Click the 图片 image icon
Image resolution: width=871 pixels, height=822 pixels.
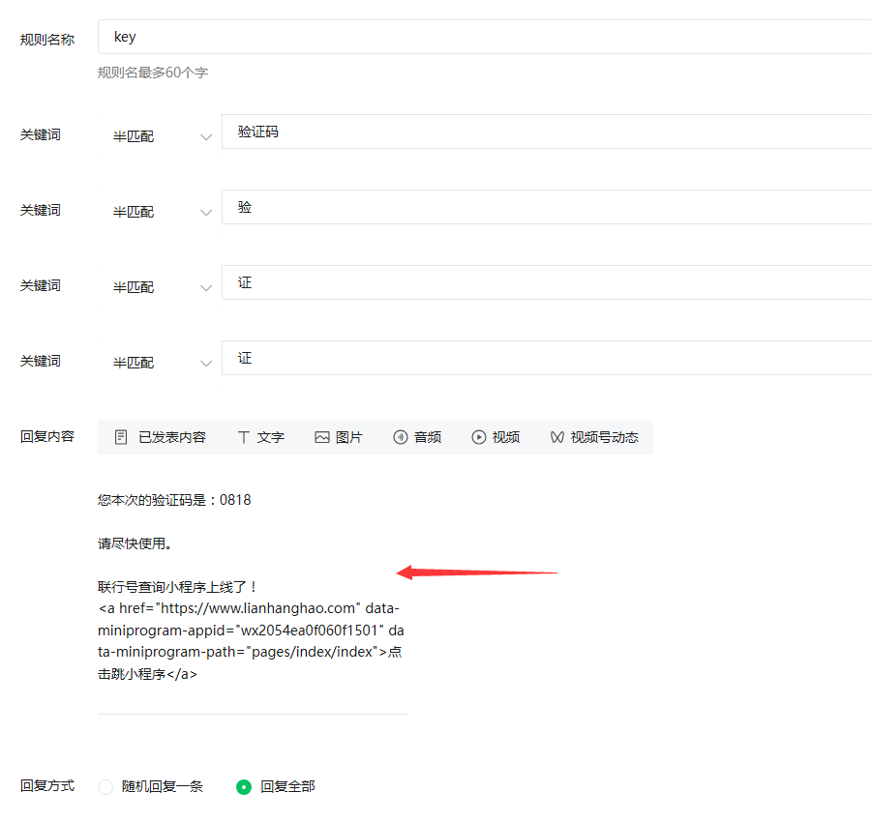click(x=322, y=437)
